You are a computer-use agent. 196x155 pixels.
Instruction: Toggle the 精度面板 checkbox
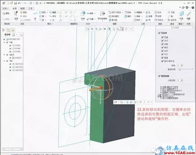tap(159, 76)
